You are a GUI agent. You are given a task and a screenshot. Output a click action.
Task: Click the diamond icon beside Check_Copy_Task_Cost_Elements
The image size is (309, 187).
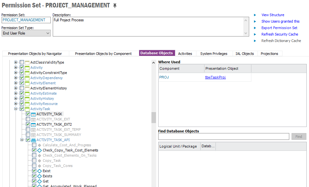[x=39, y=150]
